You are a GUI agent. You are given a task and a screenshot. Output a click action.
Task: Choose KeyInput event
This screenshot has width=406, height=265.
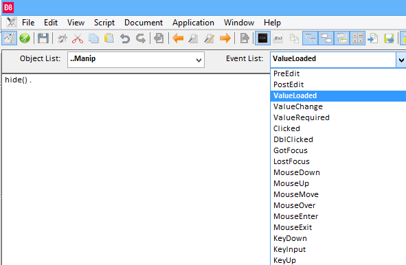(x=338, y=249)
